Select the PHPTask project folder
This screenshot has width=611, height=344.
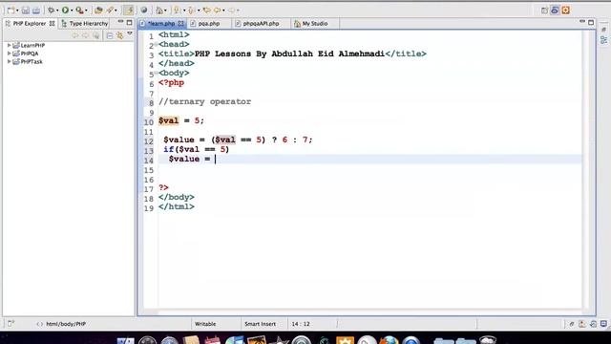click(28, 61)
